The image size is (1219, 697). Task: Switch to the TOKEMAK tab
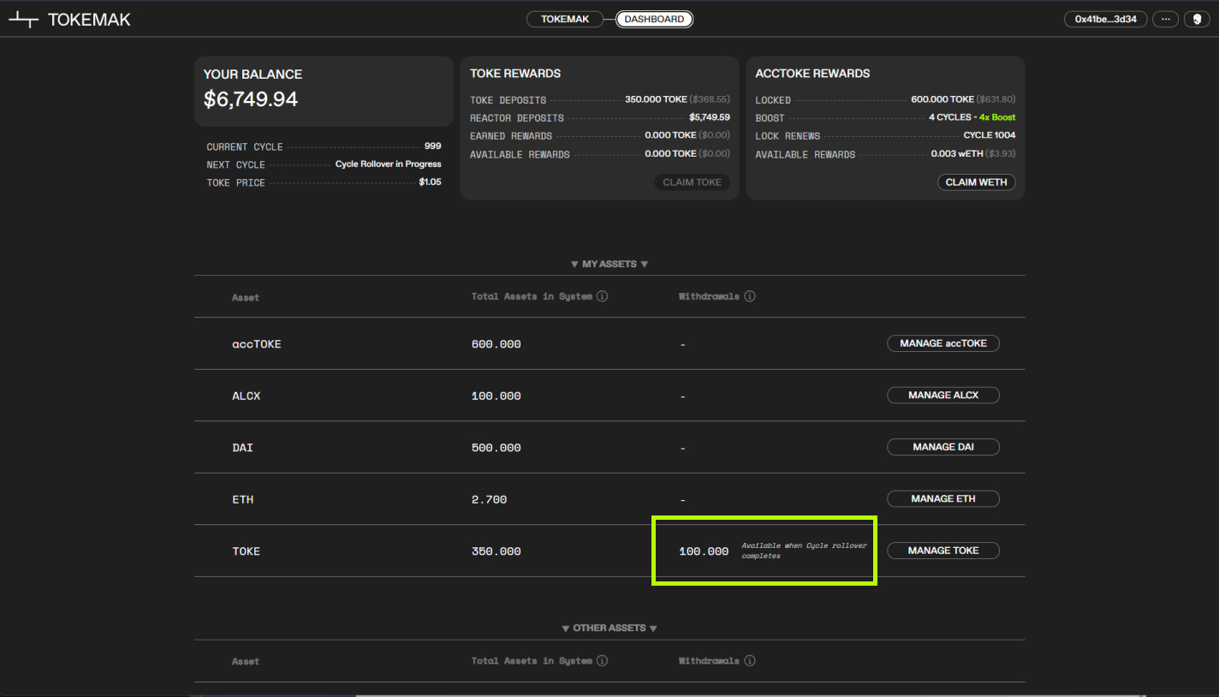[565, 19]
